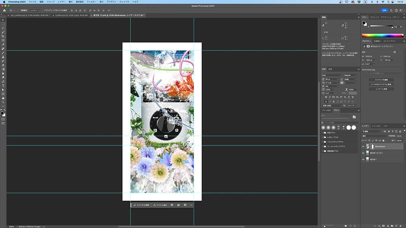Enable the バウンディングボックスを表示 checkbox
Image resolution: width=406 pixels, height=228 pixels.
click(43, 10)
